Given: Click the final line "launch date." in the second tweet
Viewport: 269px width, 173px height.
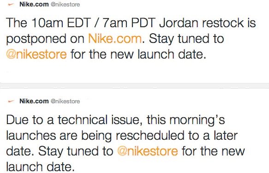Looking at the screenshot, I should (x=41, y=167).
